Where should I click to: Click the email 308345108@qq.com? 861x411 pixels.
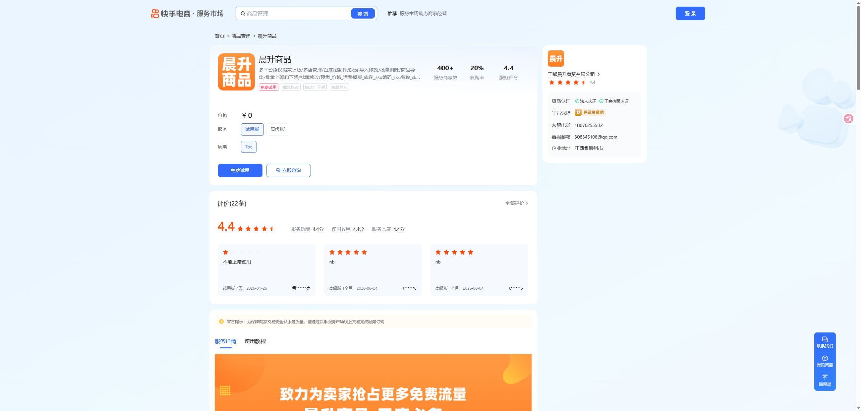point(595,137)
